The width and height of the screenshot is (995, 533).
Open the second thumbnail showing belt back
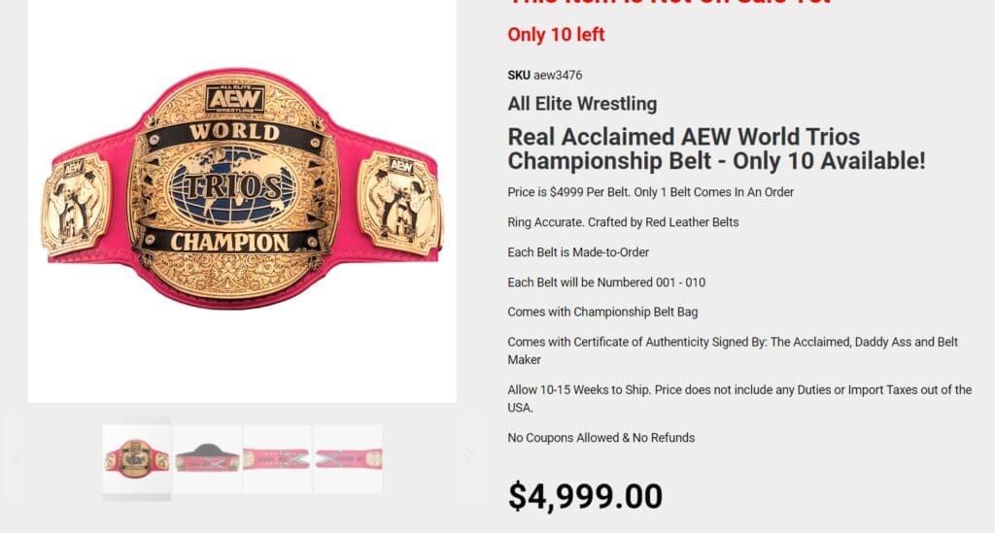(207, 458)
